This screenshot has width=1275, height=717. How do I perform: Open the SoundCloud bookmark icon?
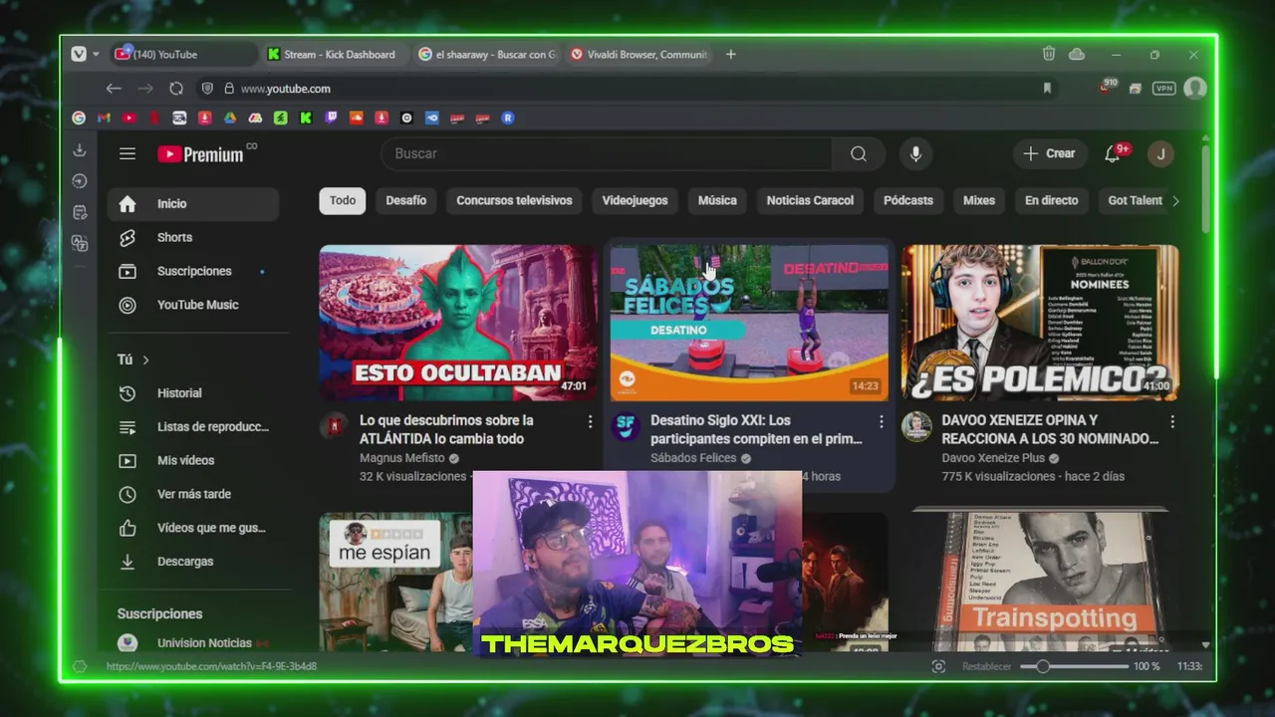pos(356,118)
